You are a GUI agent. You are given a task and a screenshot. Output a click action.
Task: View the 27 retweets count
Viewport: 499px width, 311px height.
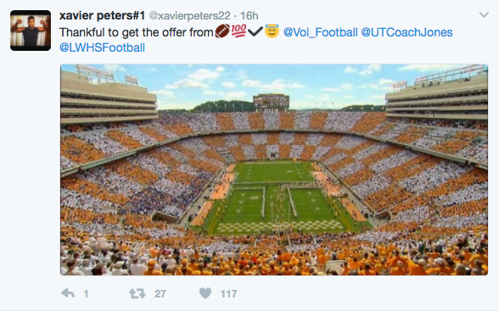point(160,294)
